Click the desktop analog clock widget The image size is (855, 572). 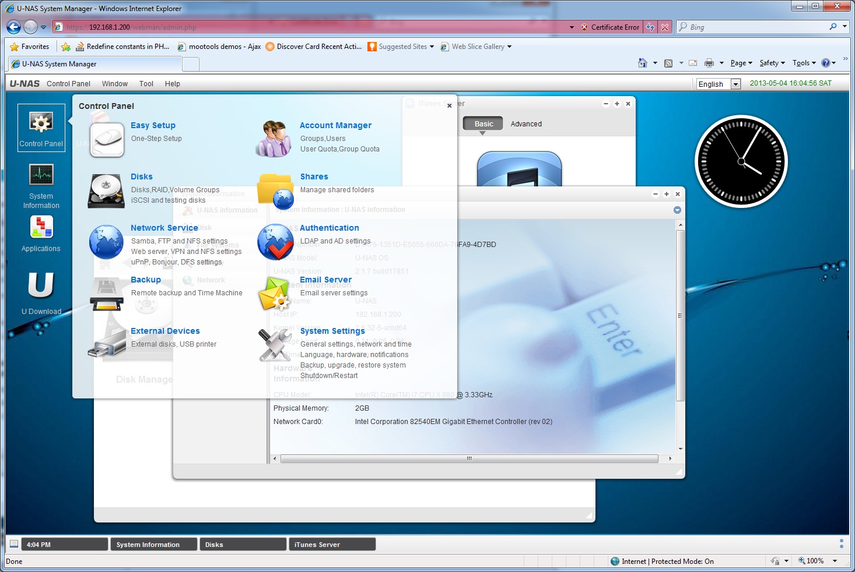tap(741, 161)
